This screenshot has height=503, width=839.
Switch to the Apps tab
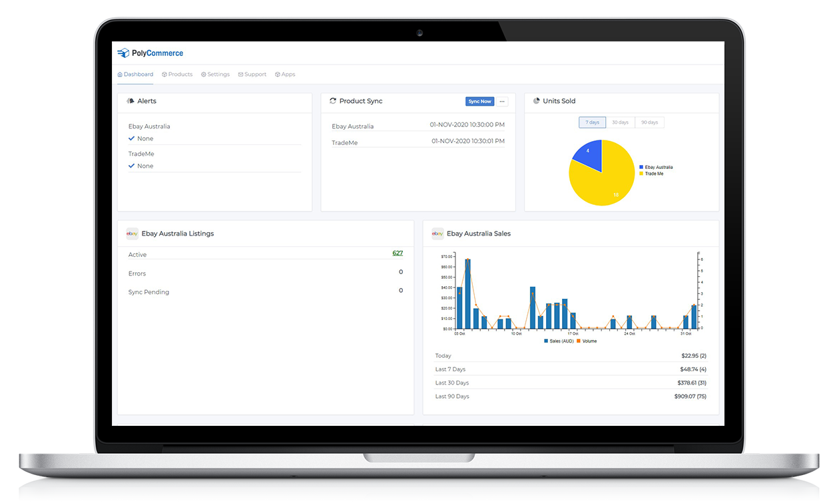285,75
